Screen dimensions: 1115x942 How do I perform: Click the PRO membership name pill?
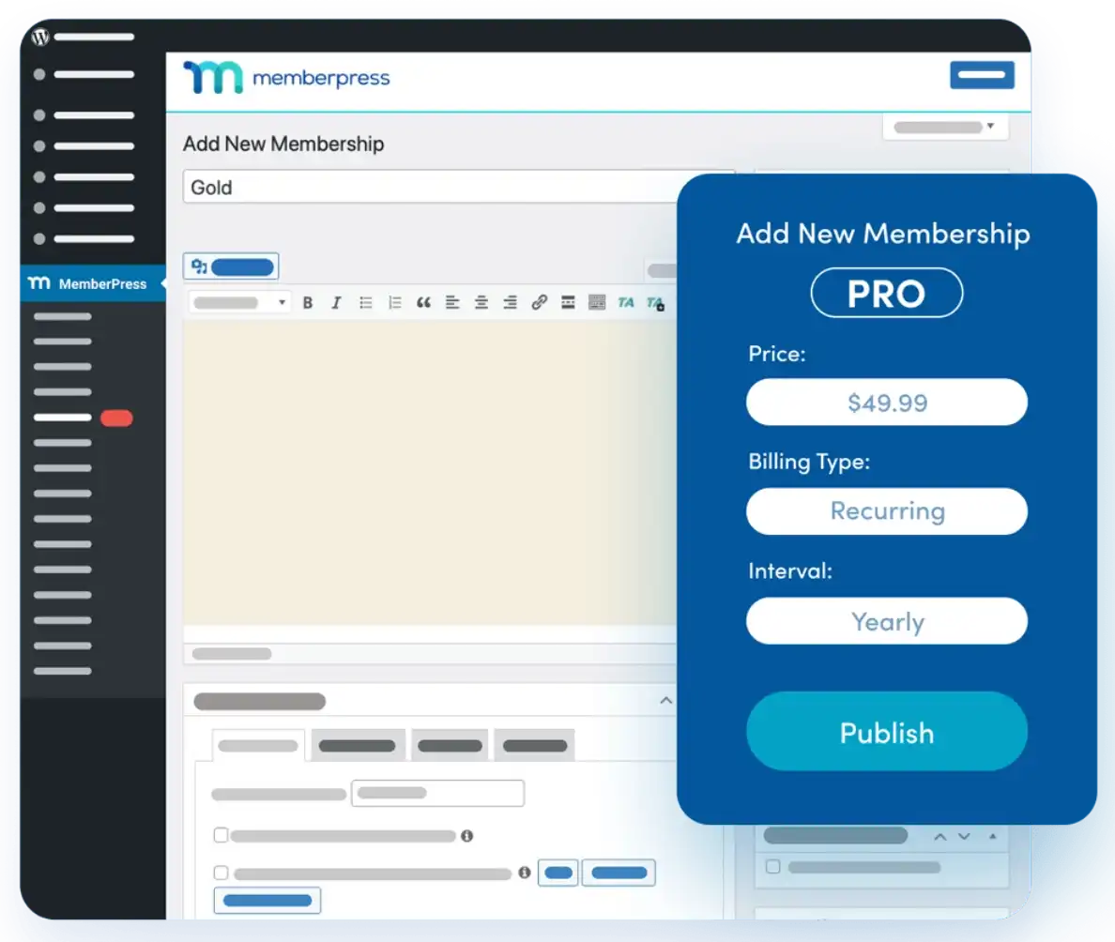886,293
